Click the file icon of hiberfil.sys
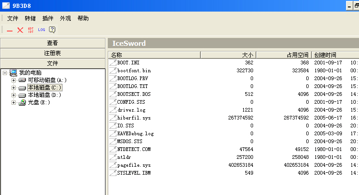Viewport: 359px width, 195px height. click(x=112, y=118)
